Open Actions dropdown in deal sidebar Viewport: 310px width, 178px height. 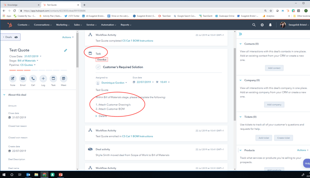(68, 37)
